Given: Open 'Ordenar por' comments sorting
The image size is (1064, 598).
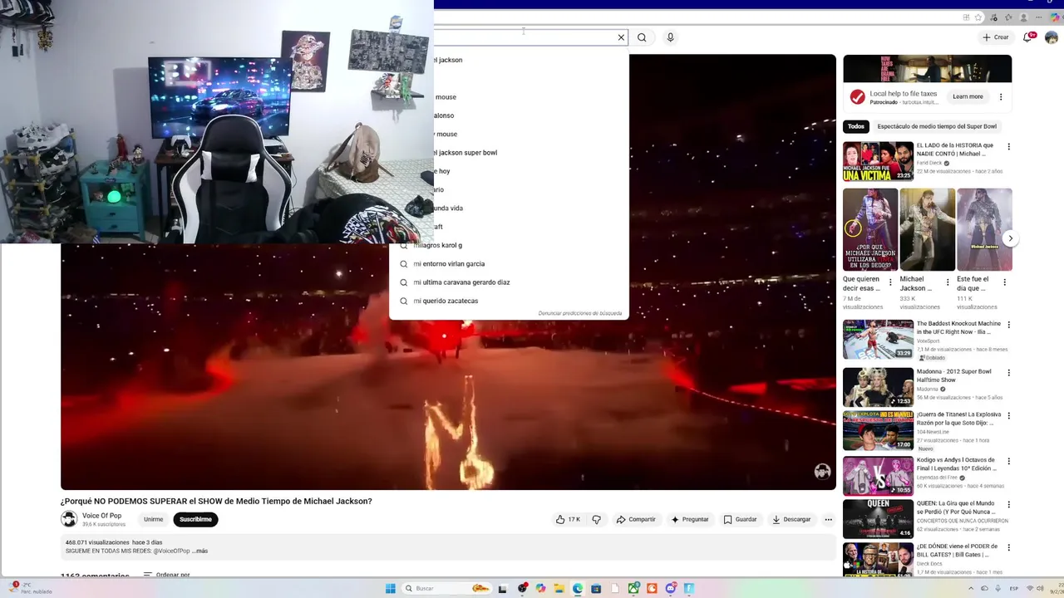Looking at the screenshot, I should point(166,575).
